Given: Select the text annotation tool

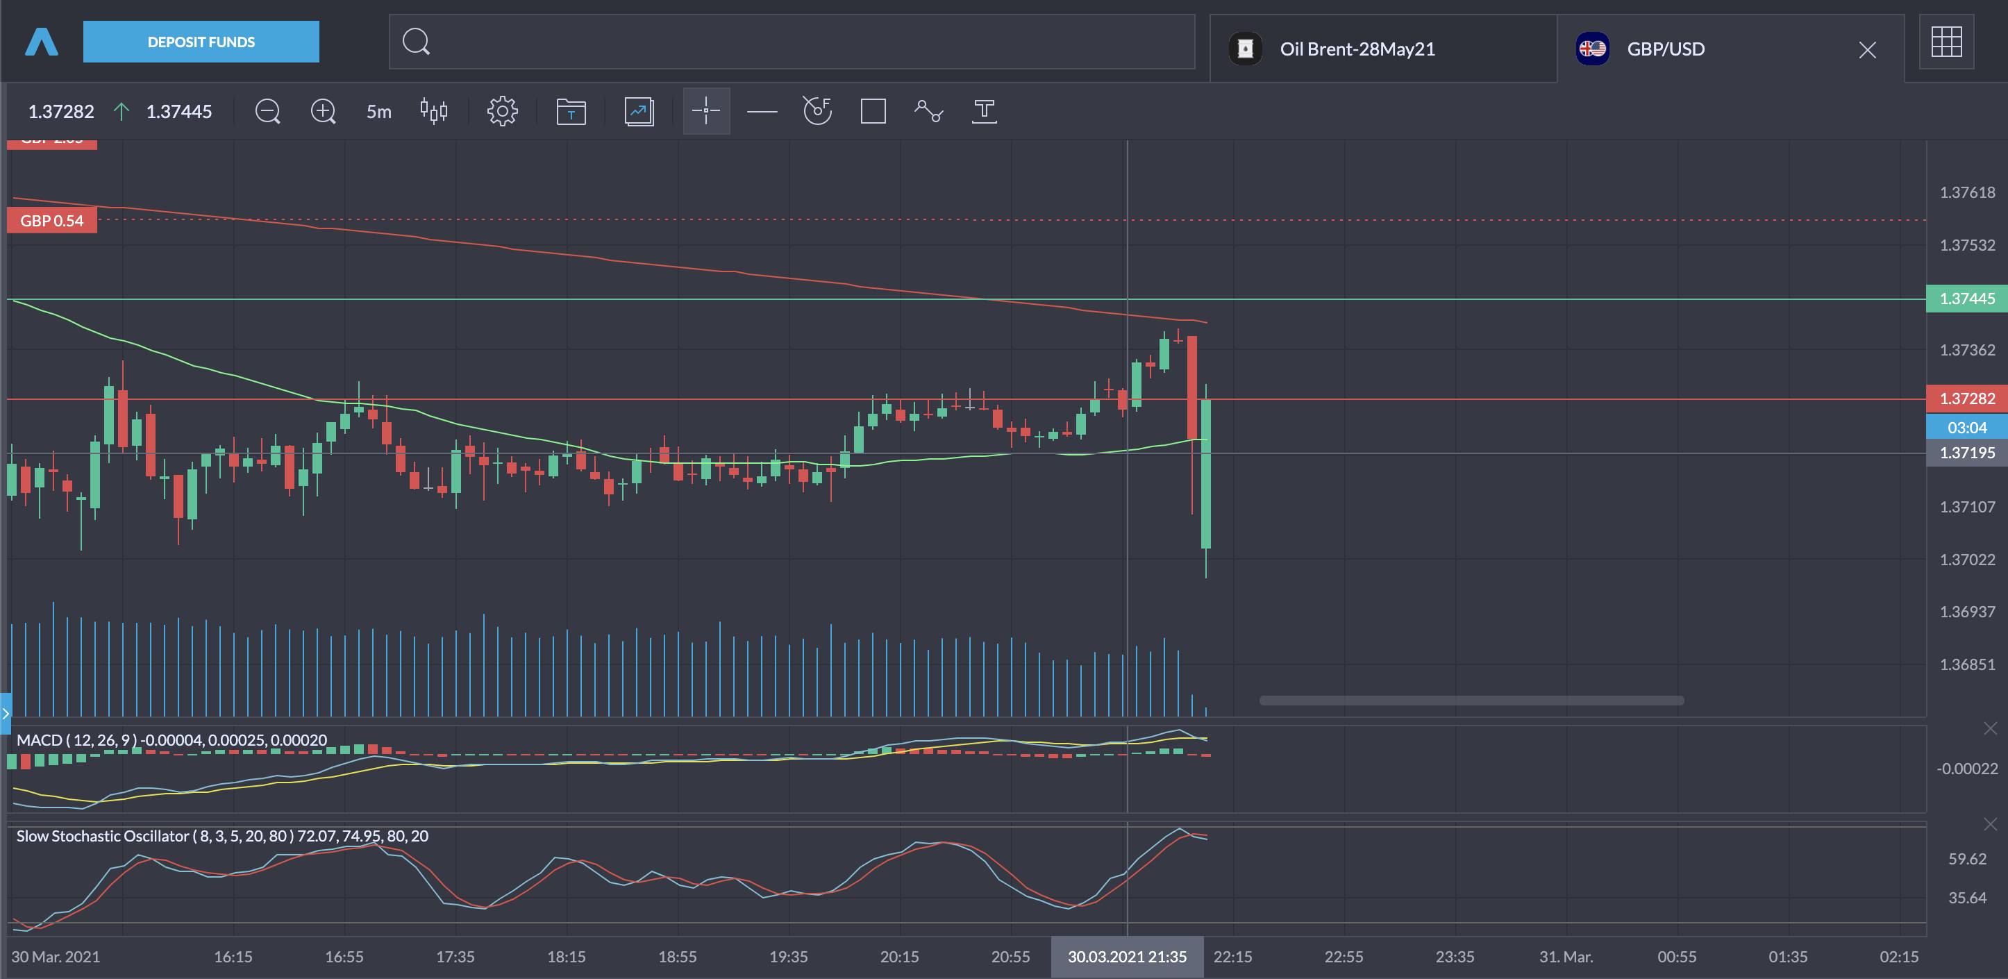Looking at the screenshot, I should [x=984, y=112].
